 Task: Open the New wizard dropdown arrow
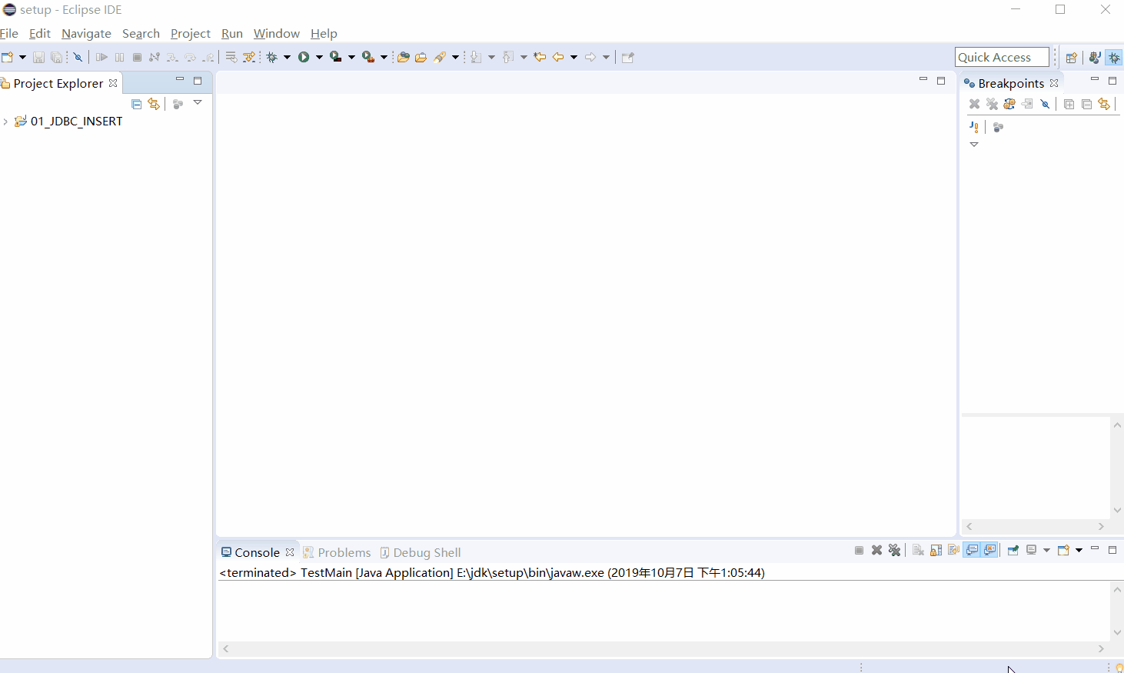click(x=22, y=57)
